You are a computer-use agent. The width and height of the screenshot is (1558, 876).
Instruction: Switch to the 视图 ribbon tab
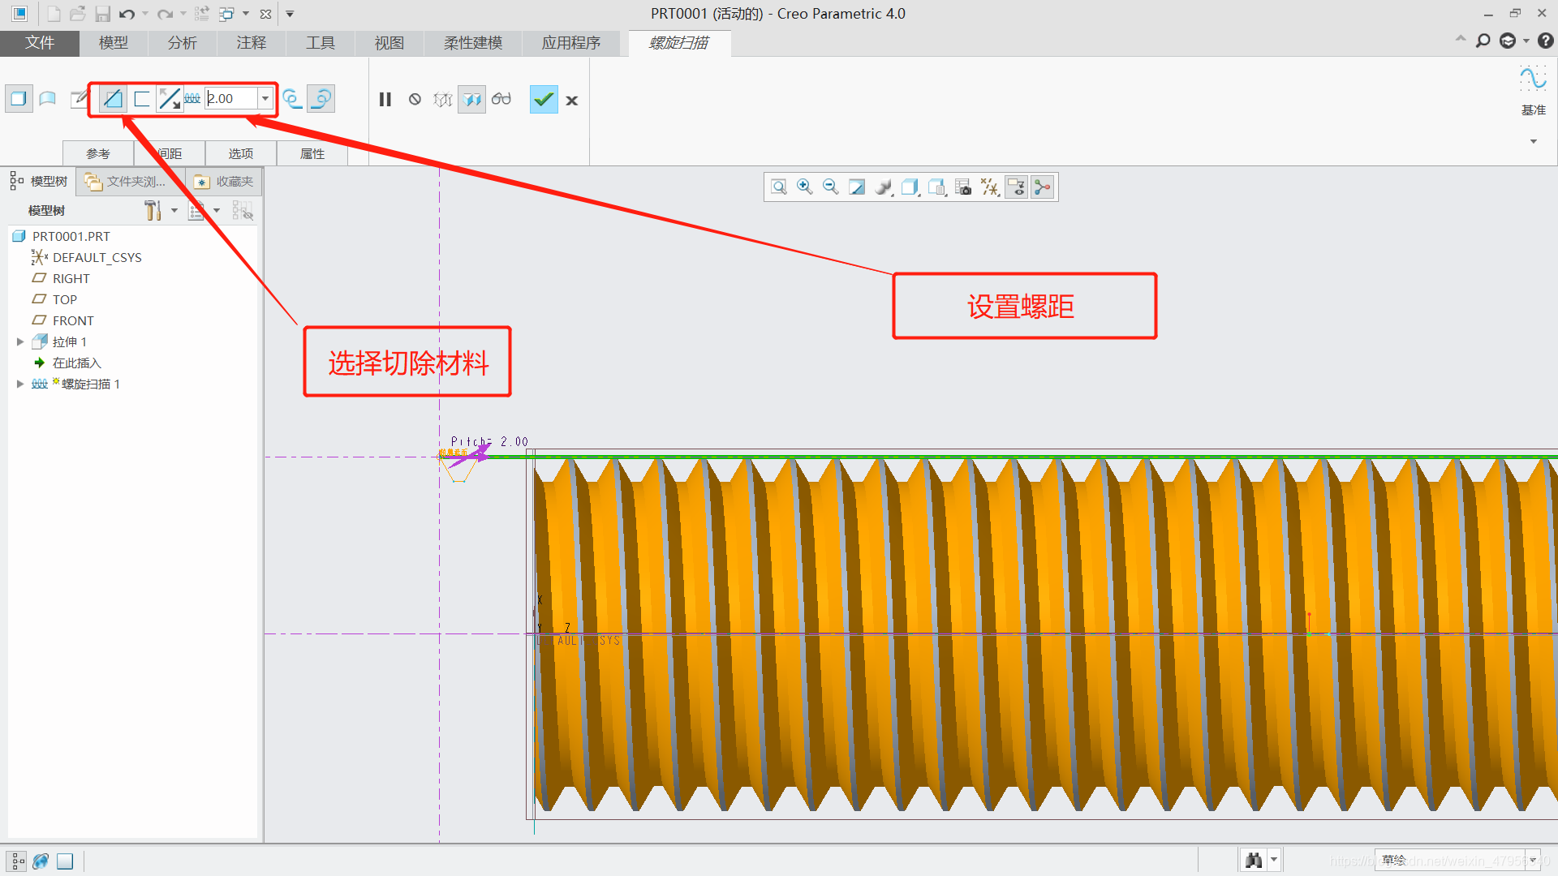[389, 43]
